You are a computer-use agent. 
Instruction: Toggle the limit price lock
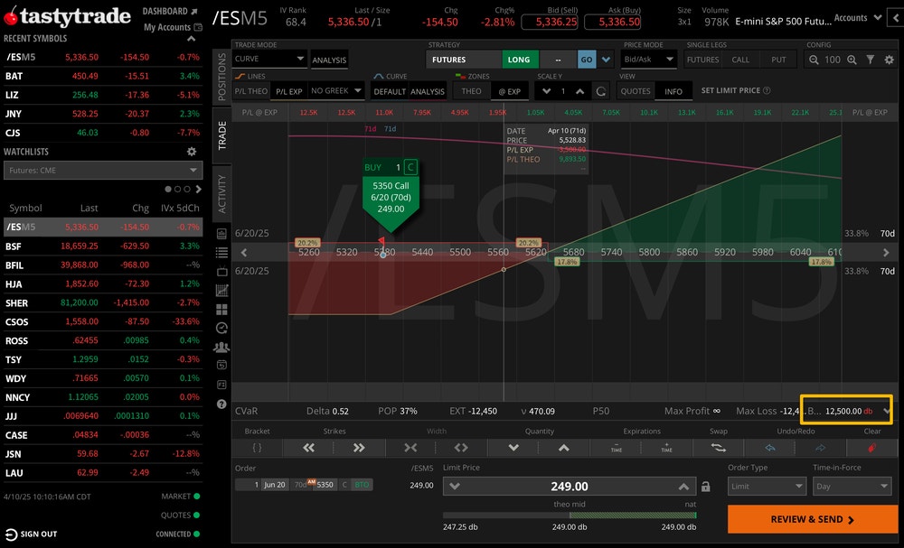point(705,487)
